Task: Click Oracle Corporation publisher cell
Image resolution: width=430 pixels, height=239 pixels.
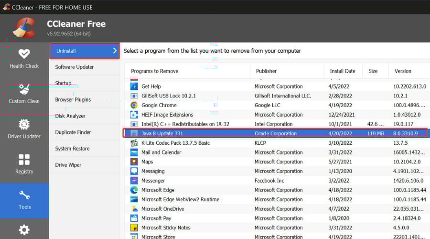Action: [276, 133]
